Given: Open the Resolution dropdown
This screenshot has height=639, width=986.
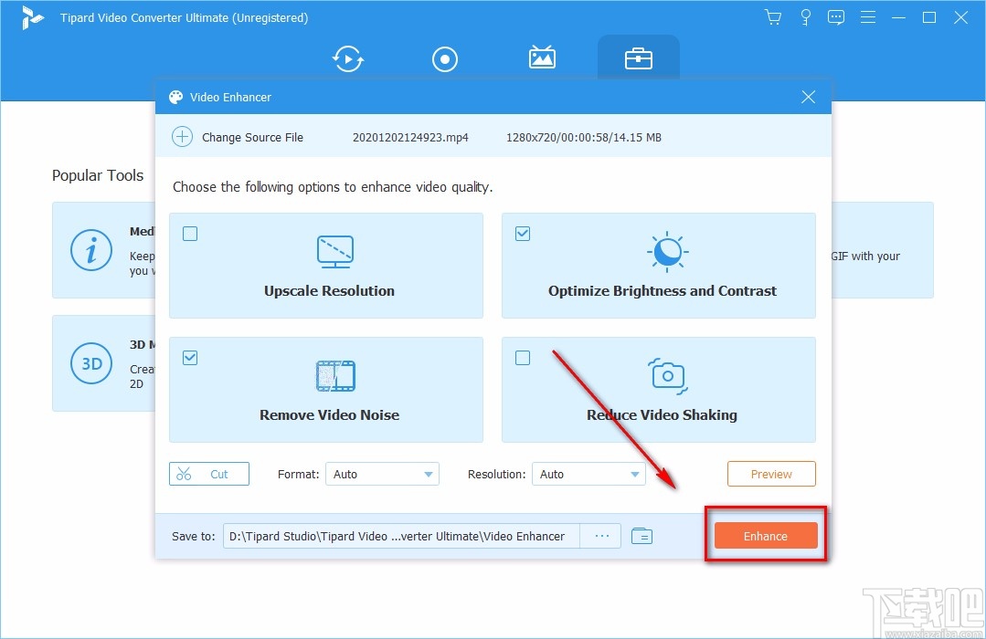Looking at the screenshot, I should [x=588, y=474].
